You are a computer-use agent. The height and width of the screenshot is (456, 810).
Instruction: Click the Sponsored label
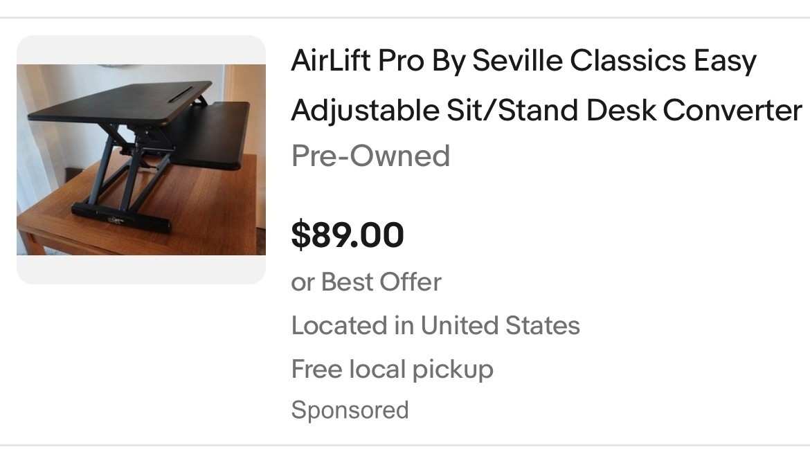[350, 410]
